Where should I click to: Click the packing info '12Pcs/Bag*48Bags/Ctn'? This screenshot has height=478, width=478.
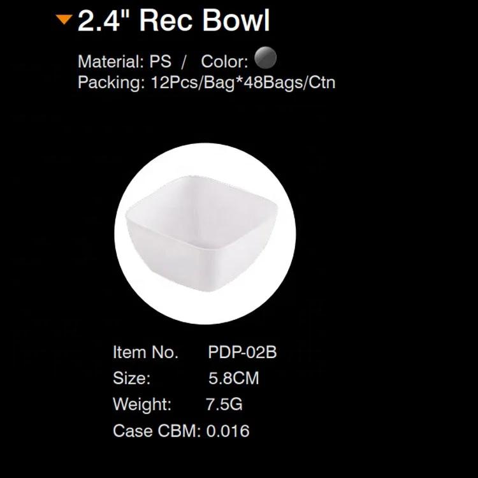pyautogui.click(x=242, y=82)
